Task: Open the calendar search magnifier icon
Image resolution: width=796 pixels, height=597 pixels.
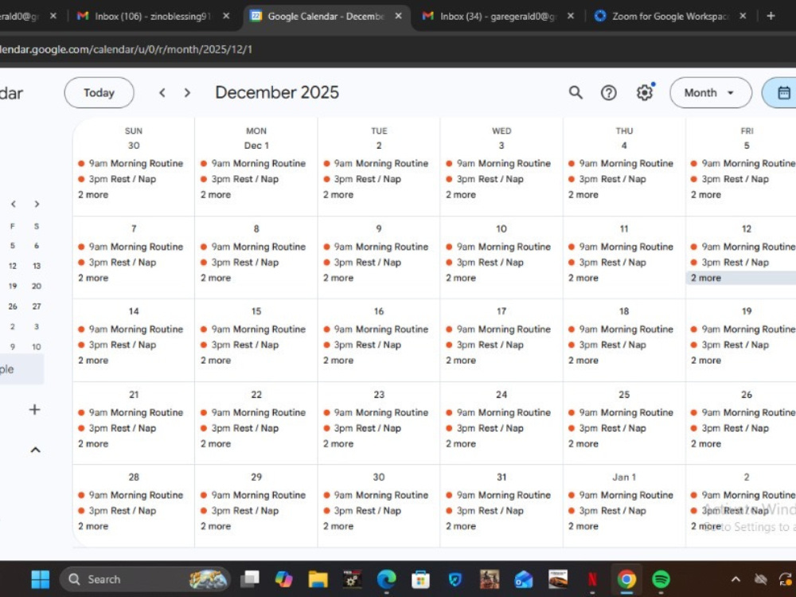Action: click(576, 92)
